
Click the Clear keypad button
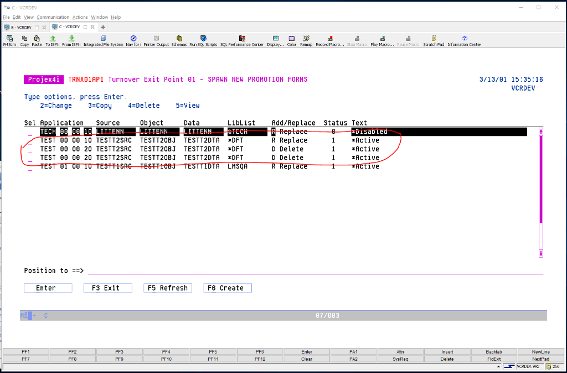307,359
